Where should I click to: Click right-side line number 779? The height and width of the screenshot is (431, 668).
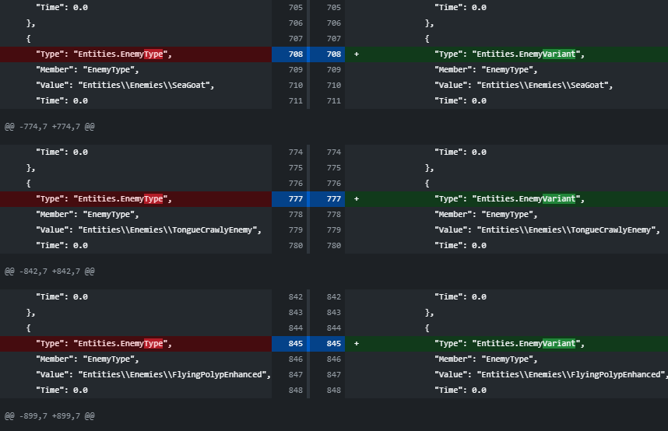point(334,230)
